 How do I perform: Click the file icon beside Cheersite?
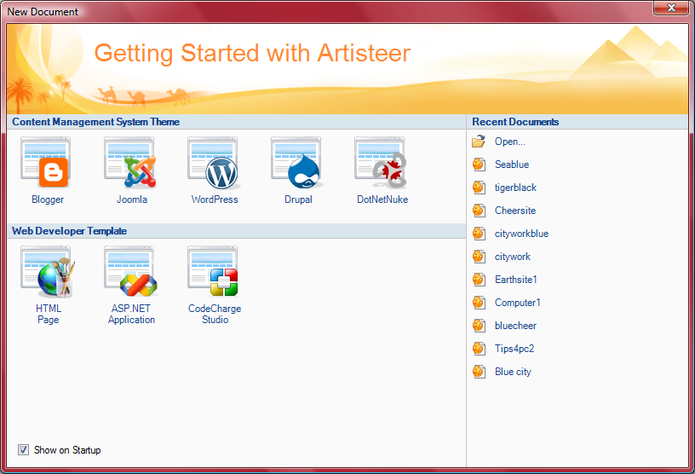(479, 211)
